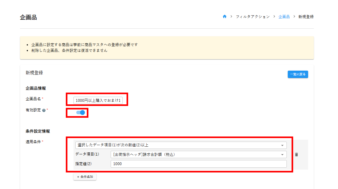Select 新規登録 at the breadcrumb end
Image resolution: width=338 pixels, height=189 pixels.
point(306,17)
